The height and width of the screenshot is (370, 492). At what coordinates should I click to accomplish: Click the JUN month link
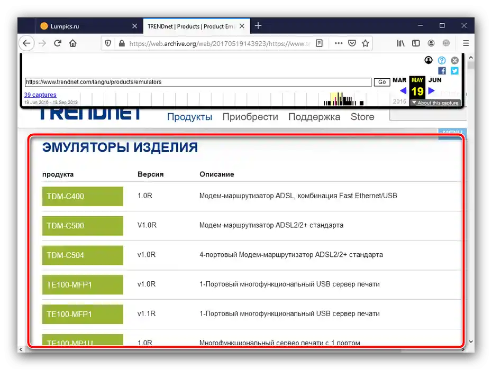[435, 80]
